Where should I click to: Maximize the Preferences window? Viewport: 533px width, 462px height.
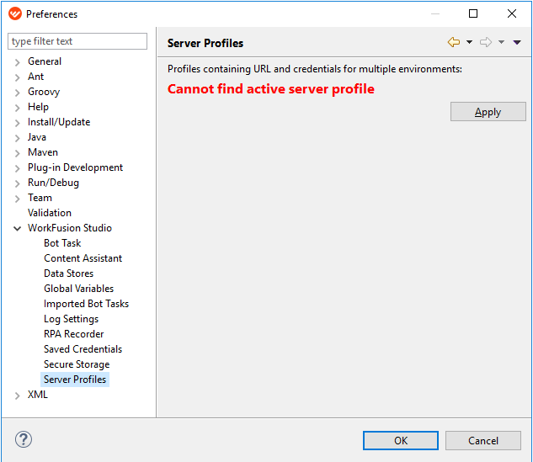pyautogui.click(x=473, y=13)
